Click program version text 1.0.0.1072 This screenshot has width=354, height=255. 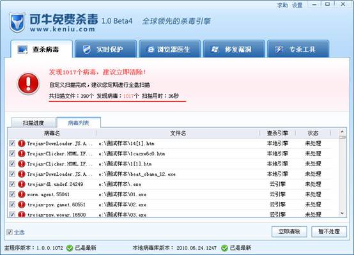(50, 248)
